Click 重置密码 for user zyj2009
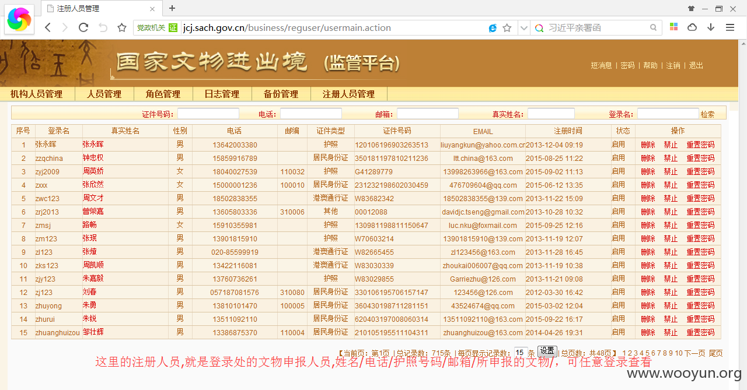 [700, 171]
